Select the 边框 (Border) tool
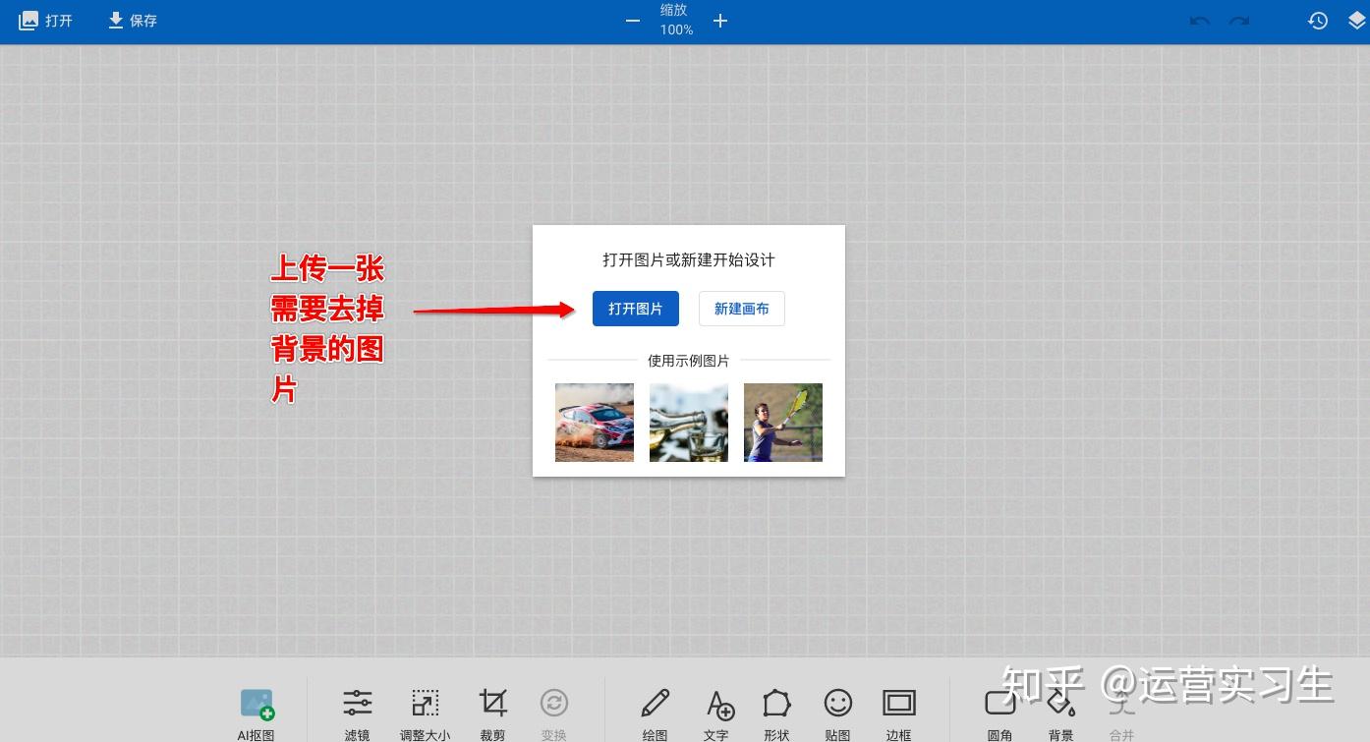Viewport: 1370px width, 742px height. click(x=898, y=710)
